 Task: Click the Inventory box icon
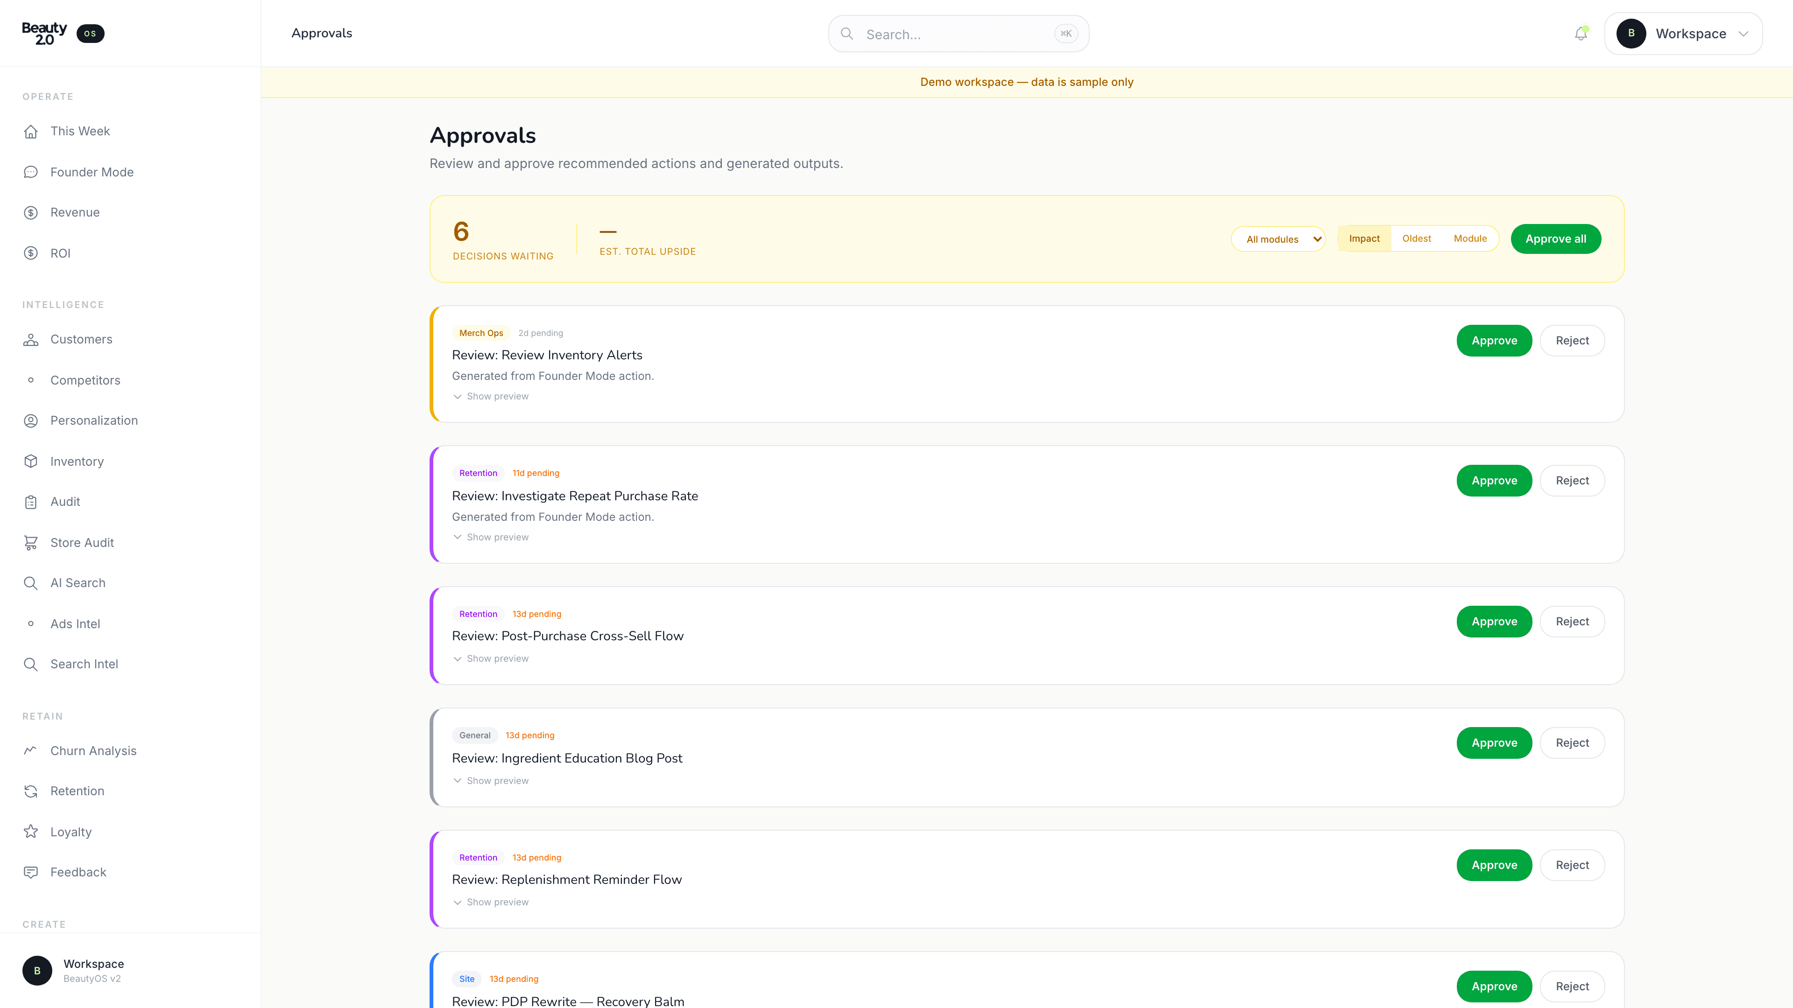coord(31,461)
